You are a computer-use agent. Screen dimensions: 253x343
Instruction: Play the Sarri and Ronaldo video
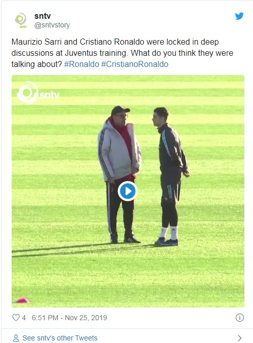128,191
